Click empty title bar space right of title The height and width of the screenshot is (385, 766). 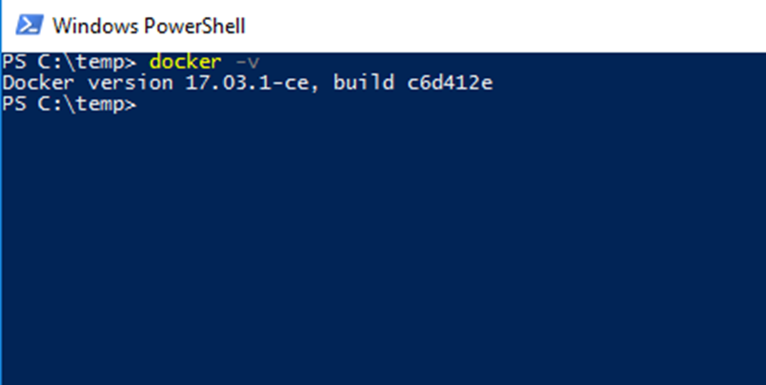(503, 26)
